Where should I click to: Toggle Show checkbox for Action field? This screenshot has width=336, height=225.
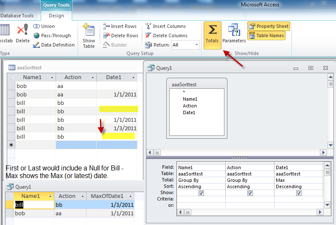250,193
